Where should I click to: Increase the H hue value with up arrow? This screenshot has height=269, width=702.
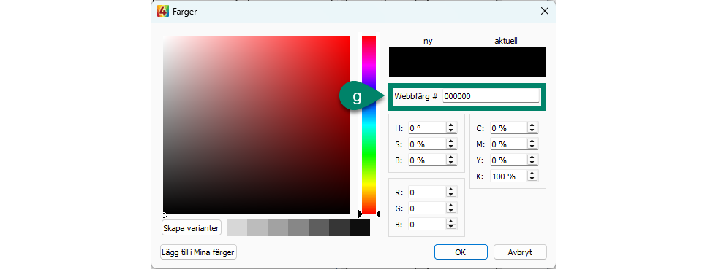point(451,125)
